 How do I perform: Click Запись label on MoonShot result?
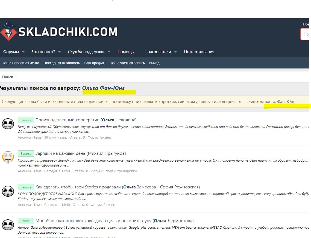(26, 221)
